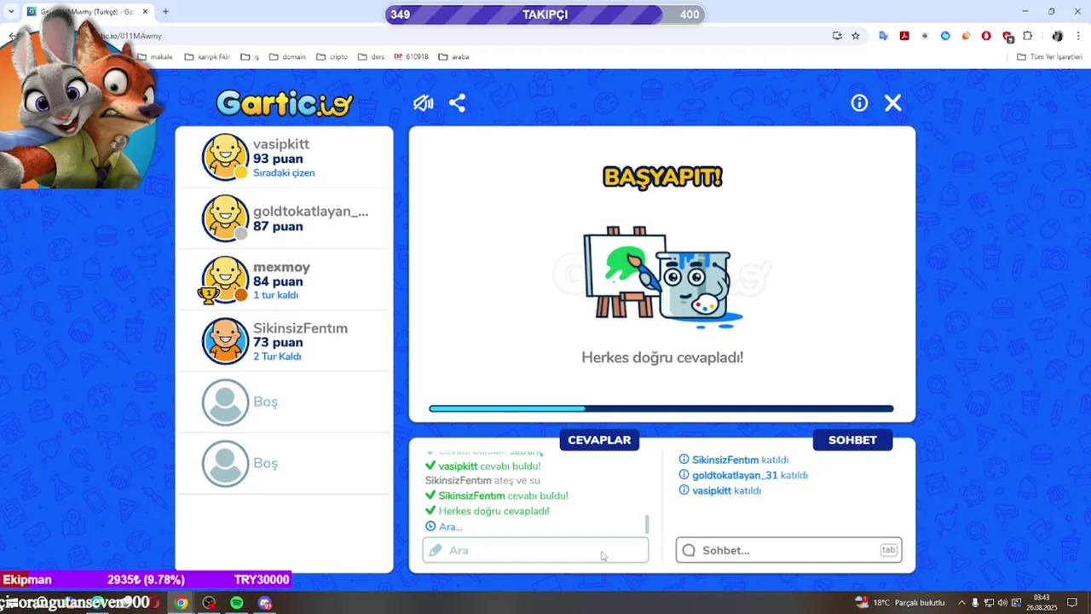Open the karışık fikir bookmark folder
Screen dimensions: 1091x614
[207, 57]
